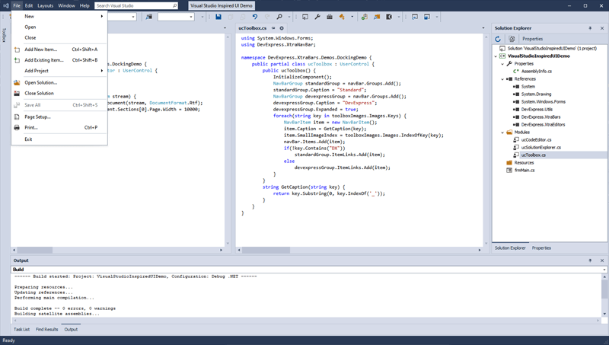Click Open in the File menu

pyautogui.click(x=59, y=27)
